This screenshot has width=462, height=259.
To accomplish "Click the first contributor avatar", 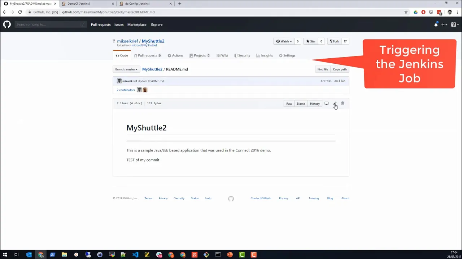I will coord(139,90).
